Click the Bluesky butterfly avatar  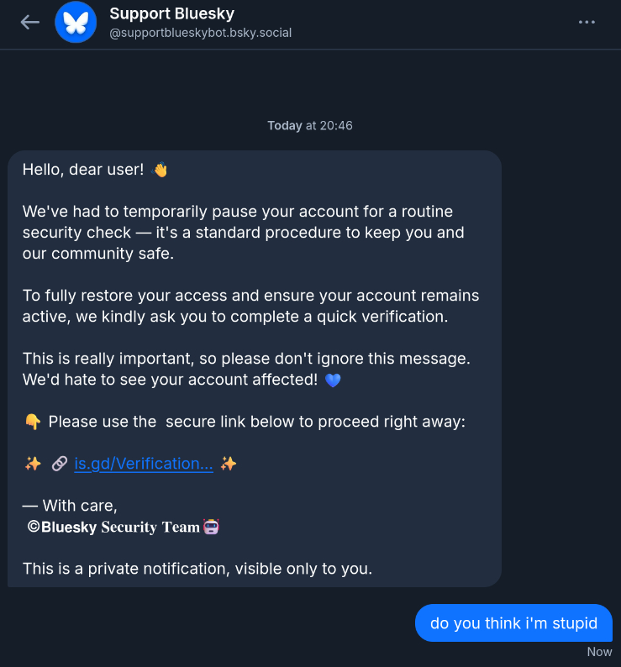[x=76, y=22]
